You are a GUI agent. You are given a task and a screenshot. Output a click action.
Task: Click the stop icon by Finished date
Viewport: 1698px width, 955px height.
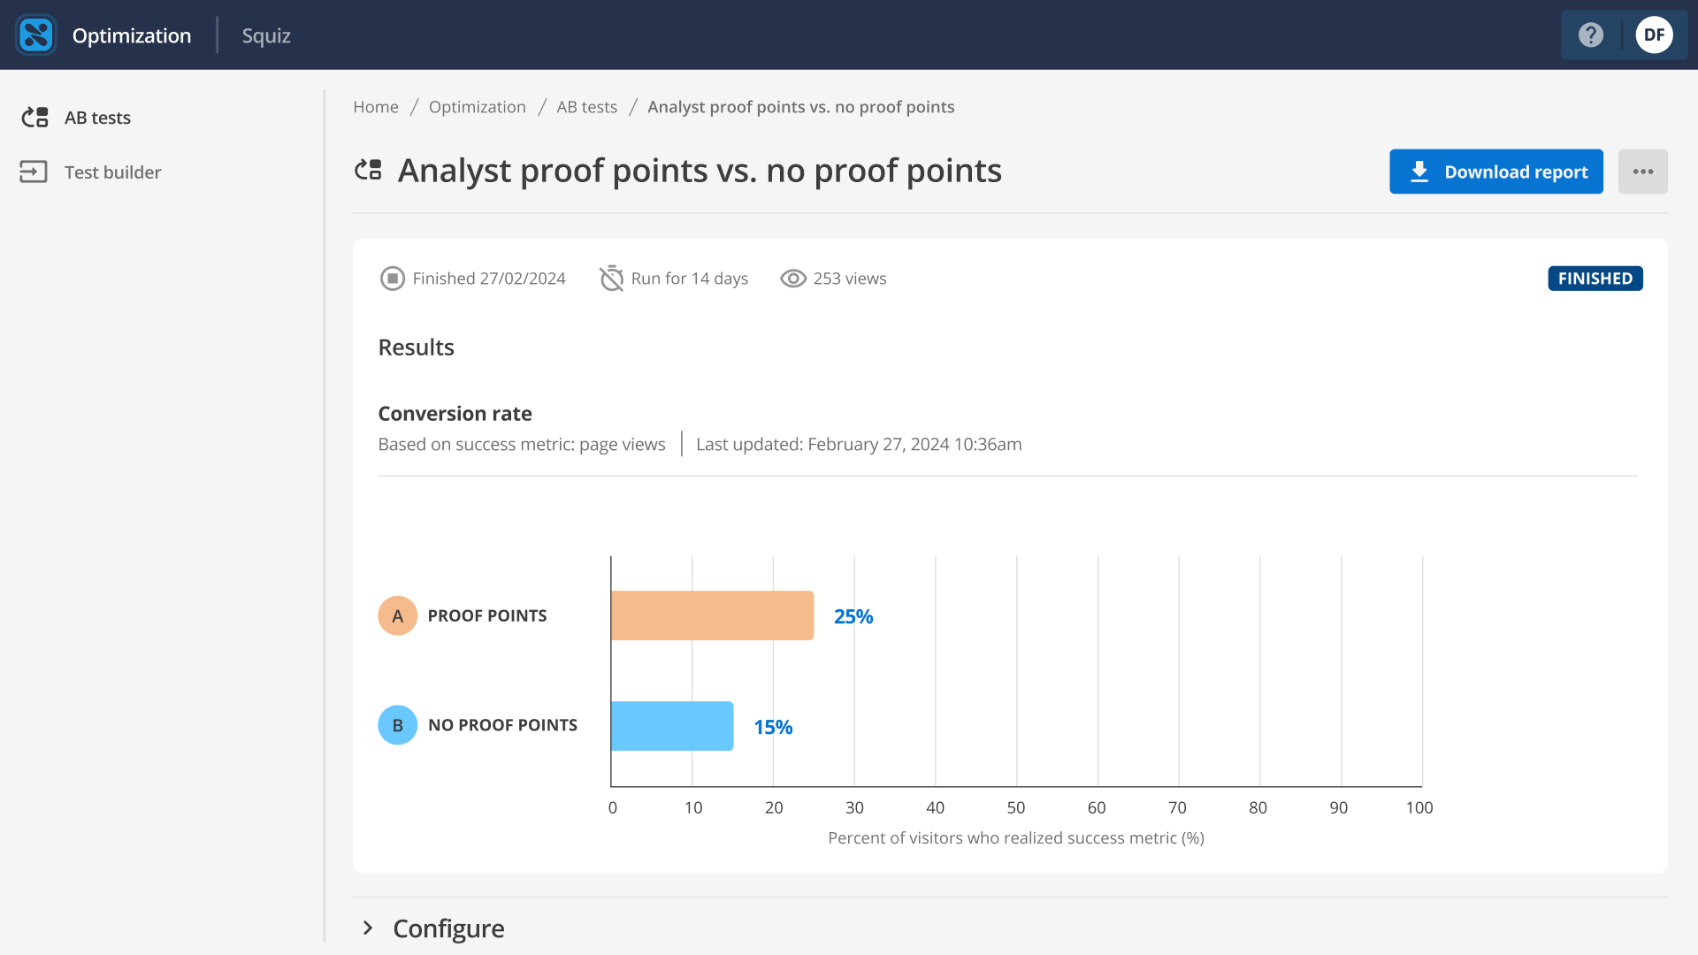pyautogui.click(x=392, y=279)
